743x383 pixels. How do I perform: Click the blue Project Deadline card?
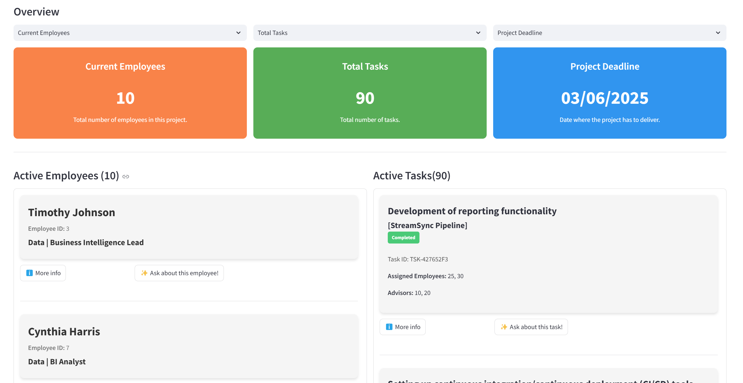[x=609, y=93]
